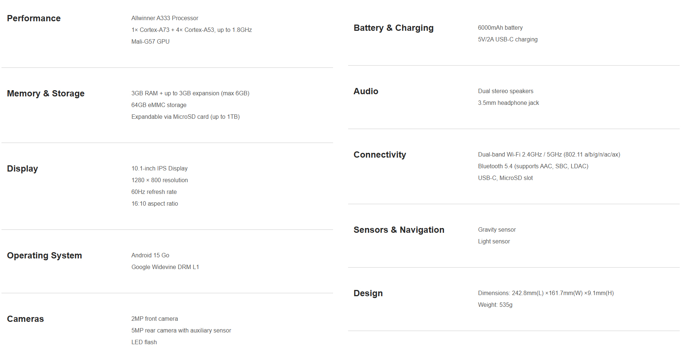683x364 pixels.
Task: Click the Connectivity section heading
Action: [380, 155]
